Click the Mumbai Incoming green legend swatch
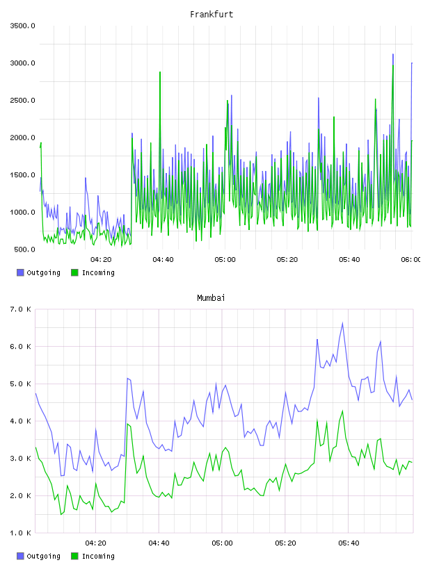This screenshot has width=423, height=567. pos(74,556)
